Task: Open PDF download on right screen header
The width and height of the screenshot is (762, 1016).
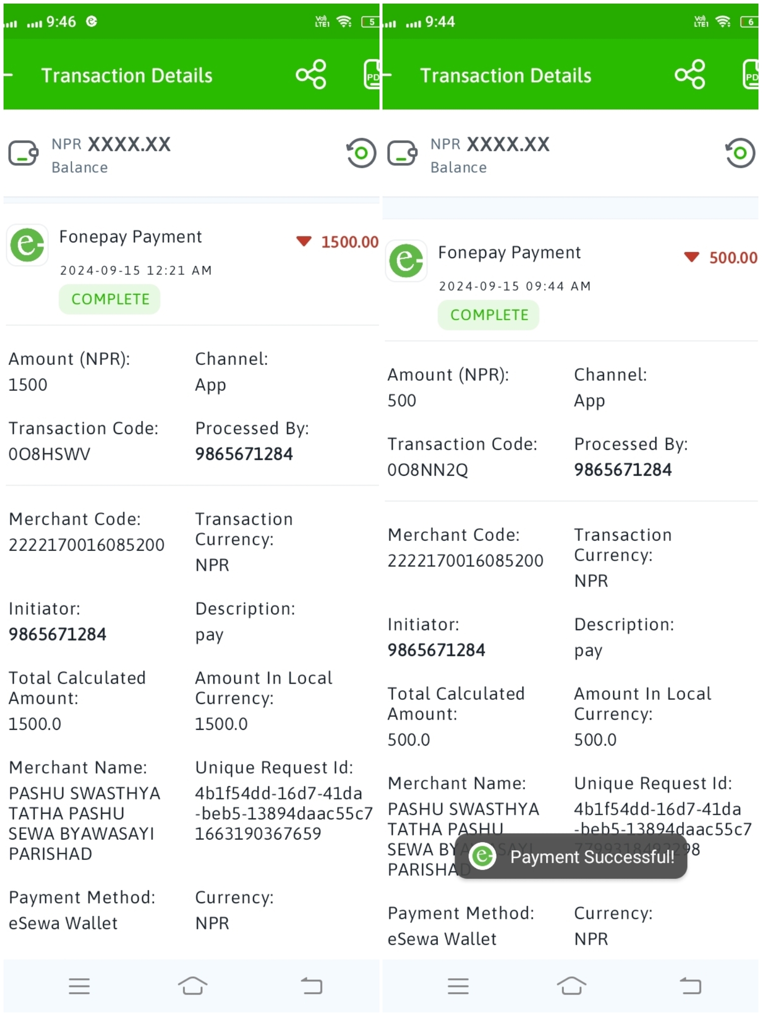Action: (750, 75)
